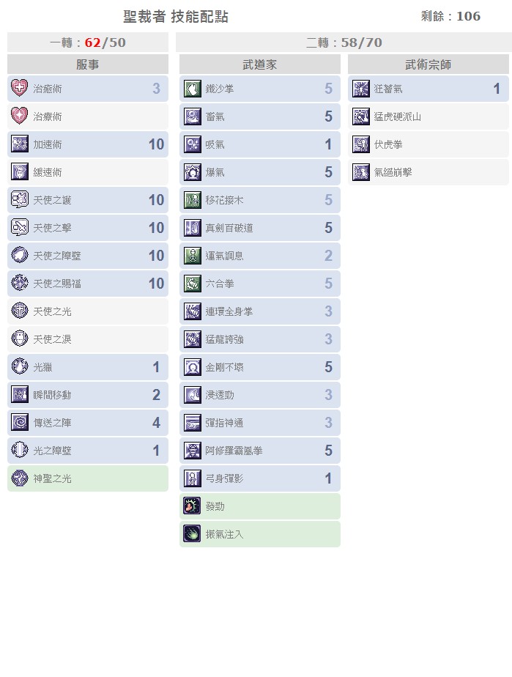512x677 pixels.
Task: Click the 剩餘 106 remaining points label
Action: pyautogui.click(x=450, y=16)
